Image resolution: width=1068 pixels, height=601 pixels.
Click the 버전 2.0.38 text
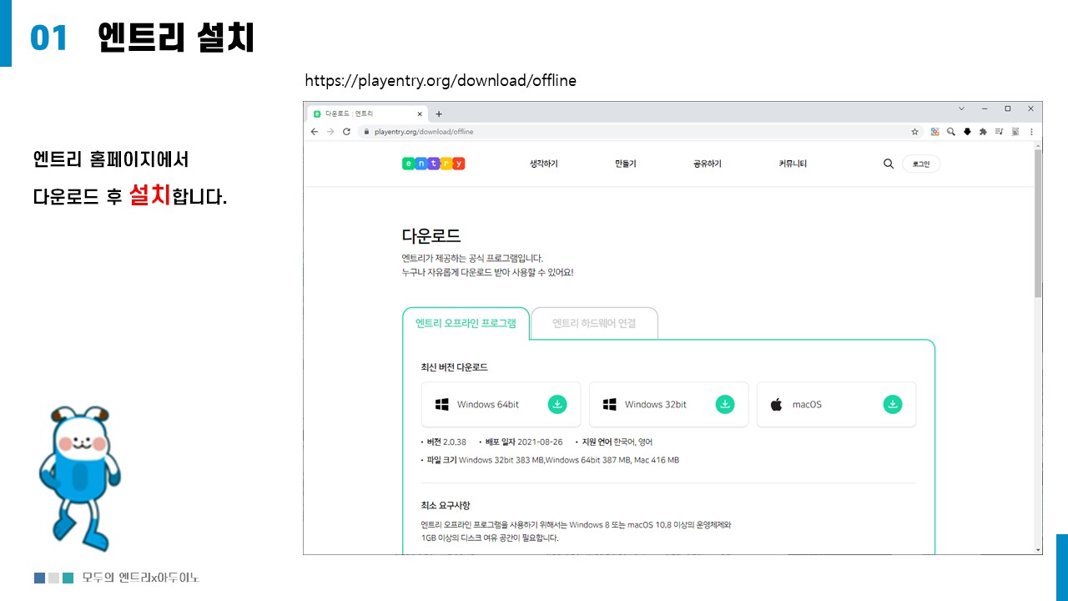pos(446,442)
